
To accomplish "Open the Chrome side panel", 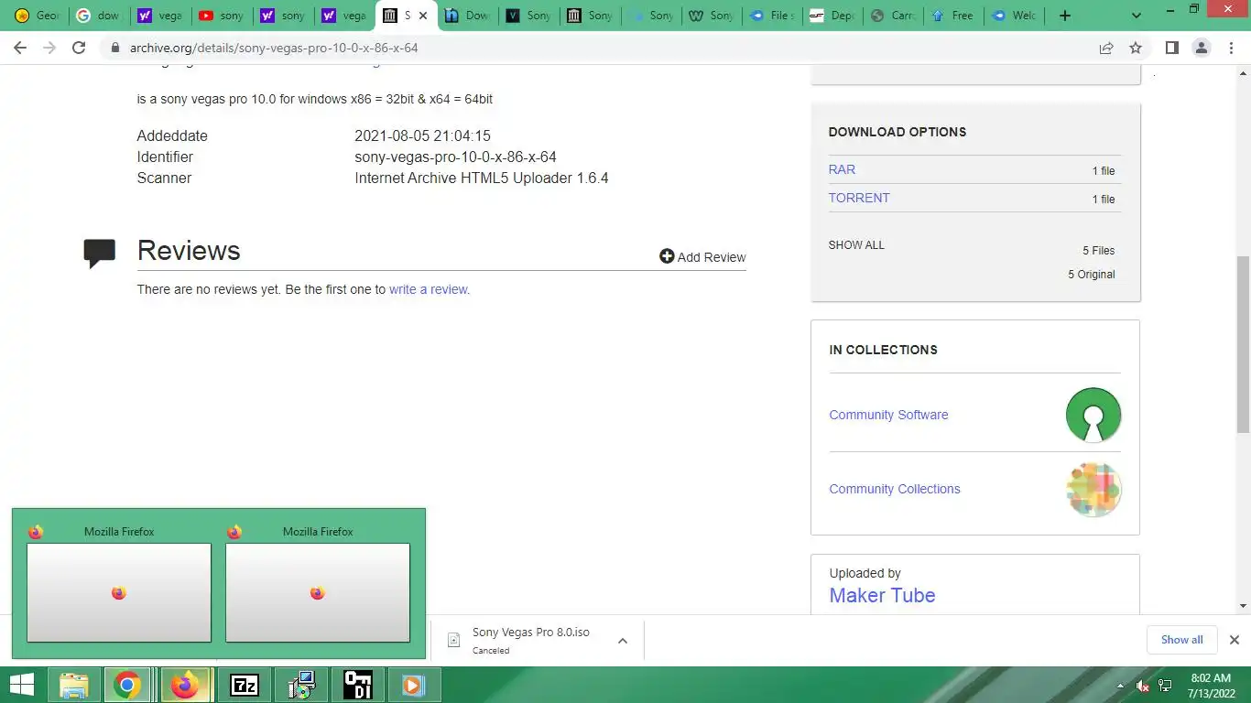I will pos(1171,48).
